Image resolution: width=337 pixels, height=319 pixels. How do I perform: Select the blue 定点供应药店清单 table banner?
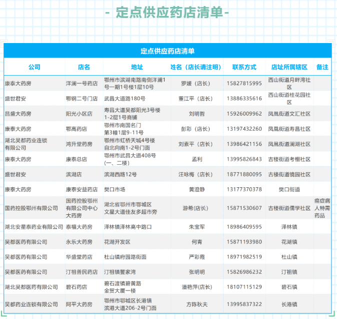(x=167, y=51)
